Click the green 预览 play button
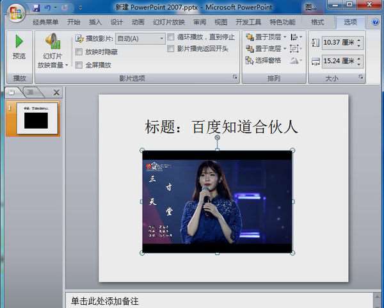This screenshot has height=308, width=384. (19, 47)
